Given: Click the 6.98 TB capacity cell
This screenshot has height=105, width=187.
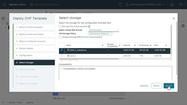Looking at the screenshot, I should point(127,56).
